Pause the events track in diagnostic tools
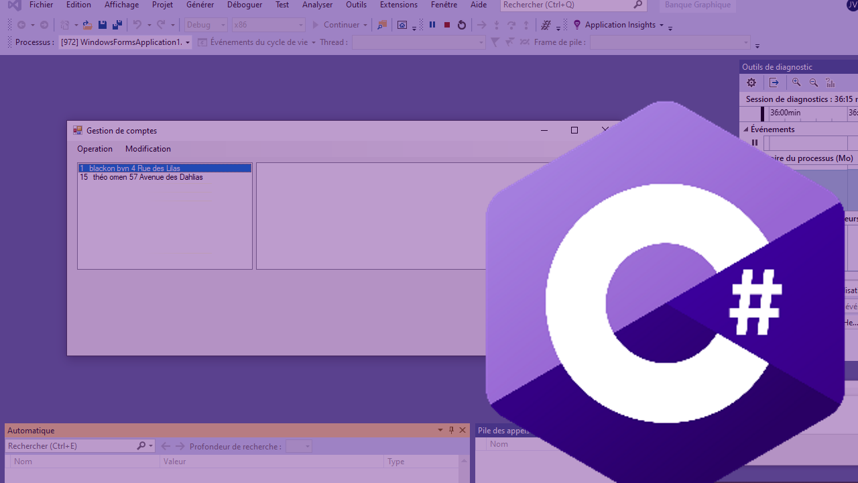 pos(755,142)
